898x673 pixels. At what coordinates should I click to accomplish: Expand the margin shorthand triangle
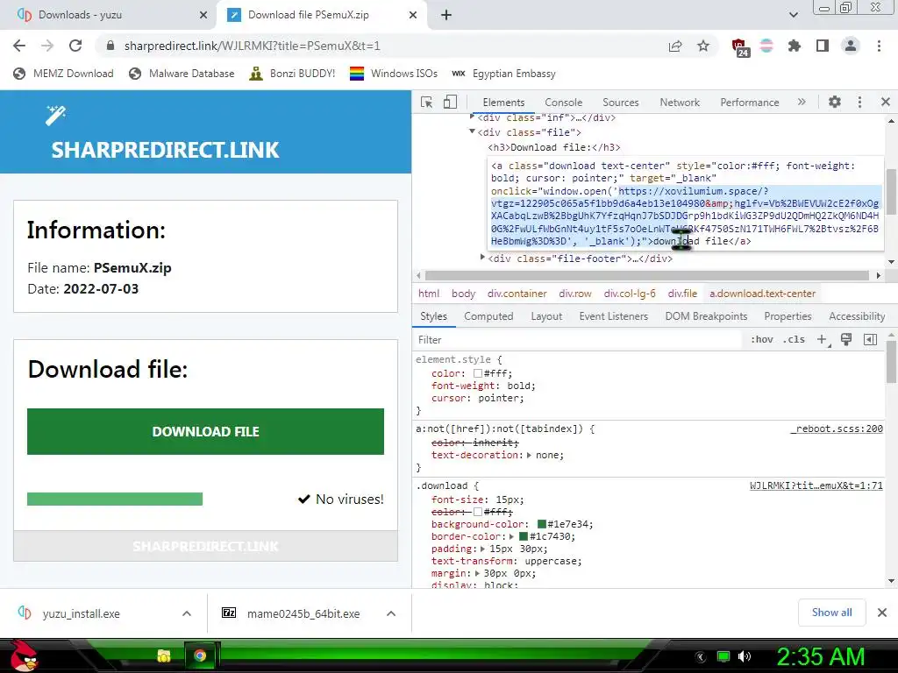coord(477,573)
